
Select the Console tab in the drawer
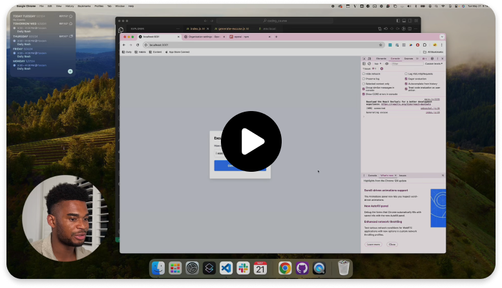[372, 176]
